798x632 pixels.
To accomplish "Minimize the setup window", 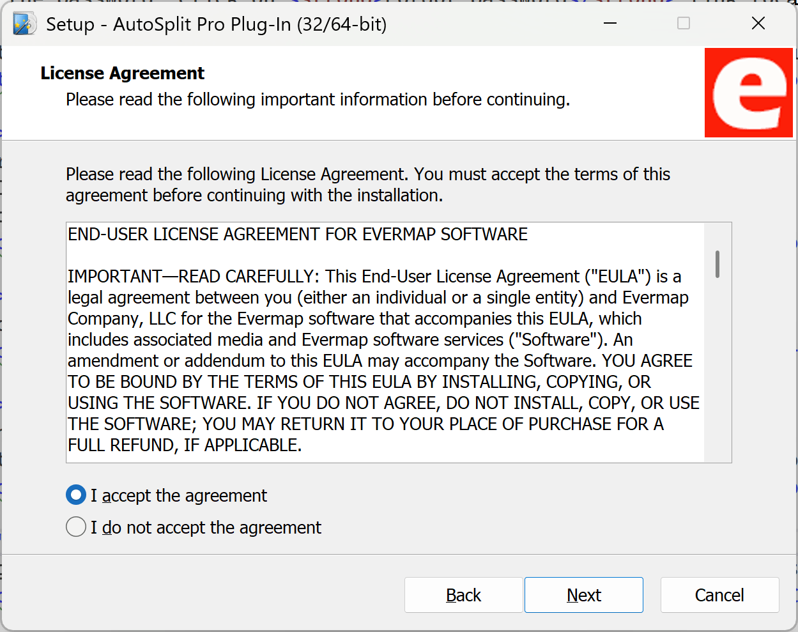I will point(610,23).
